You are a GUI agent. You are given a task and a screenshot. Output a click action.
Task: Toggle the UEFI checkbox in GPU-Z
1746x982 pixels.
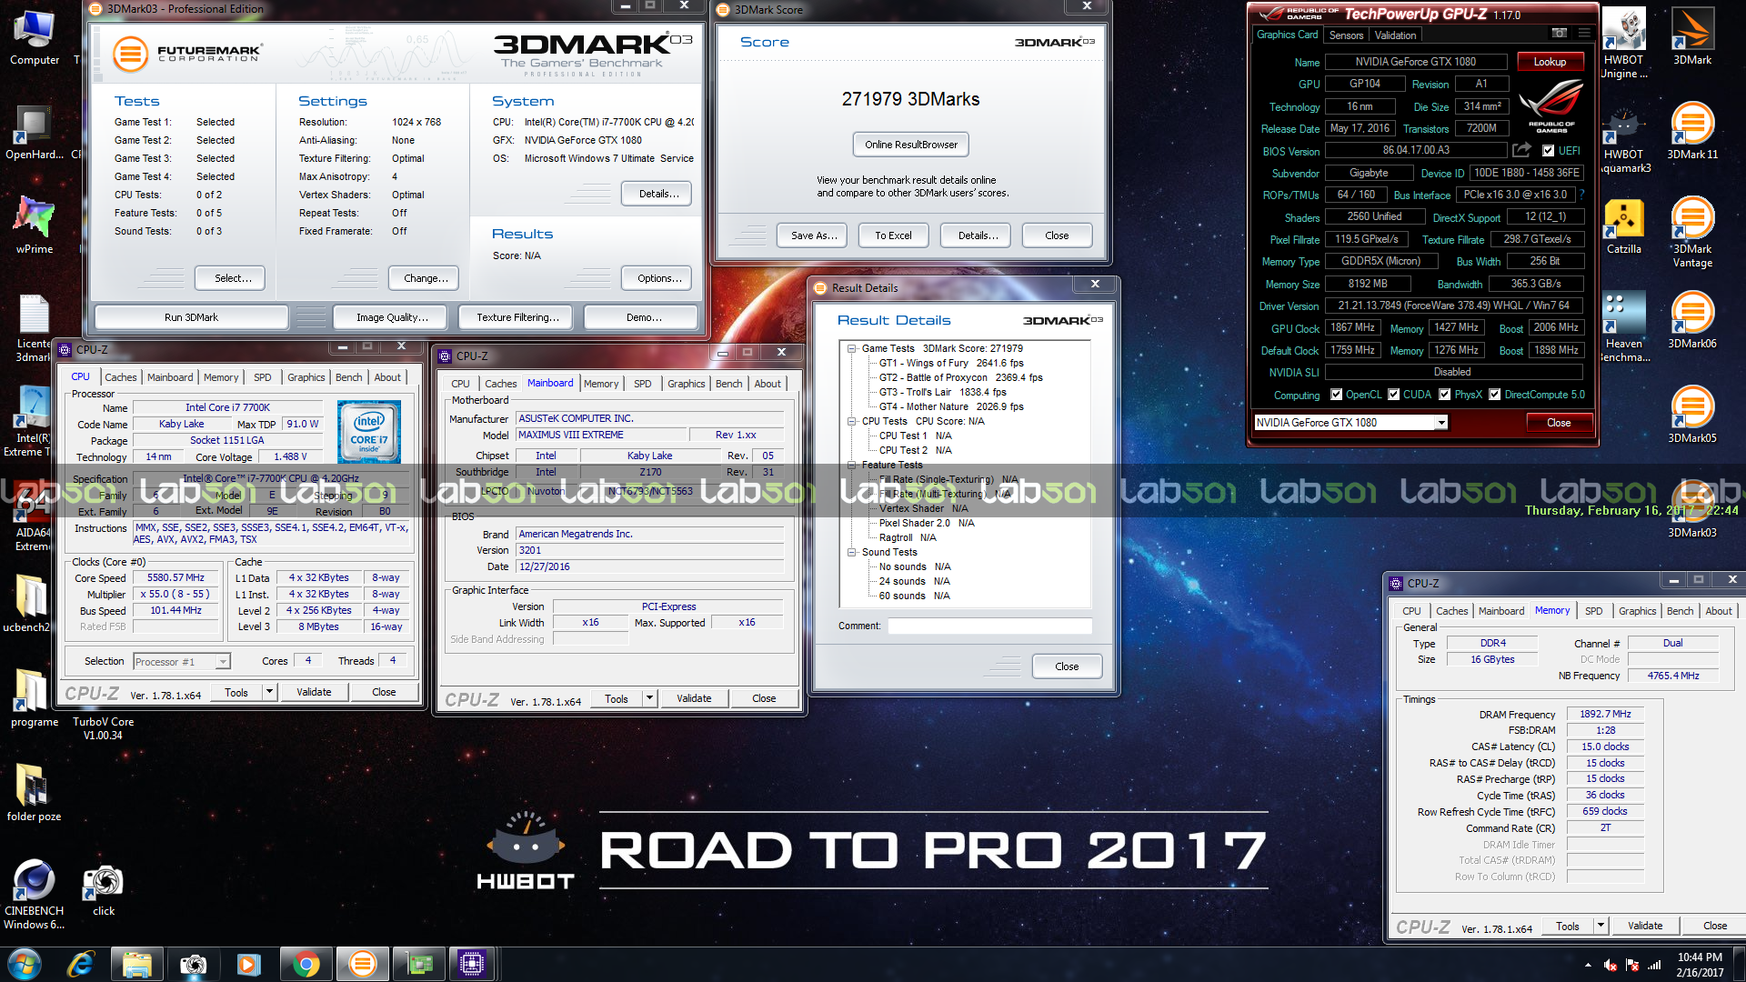[x=1548, y=151]
